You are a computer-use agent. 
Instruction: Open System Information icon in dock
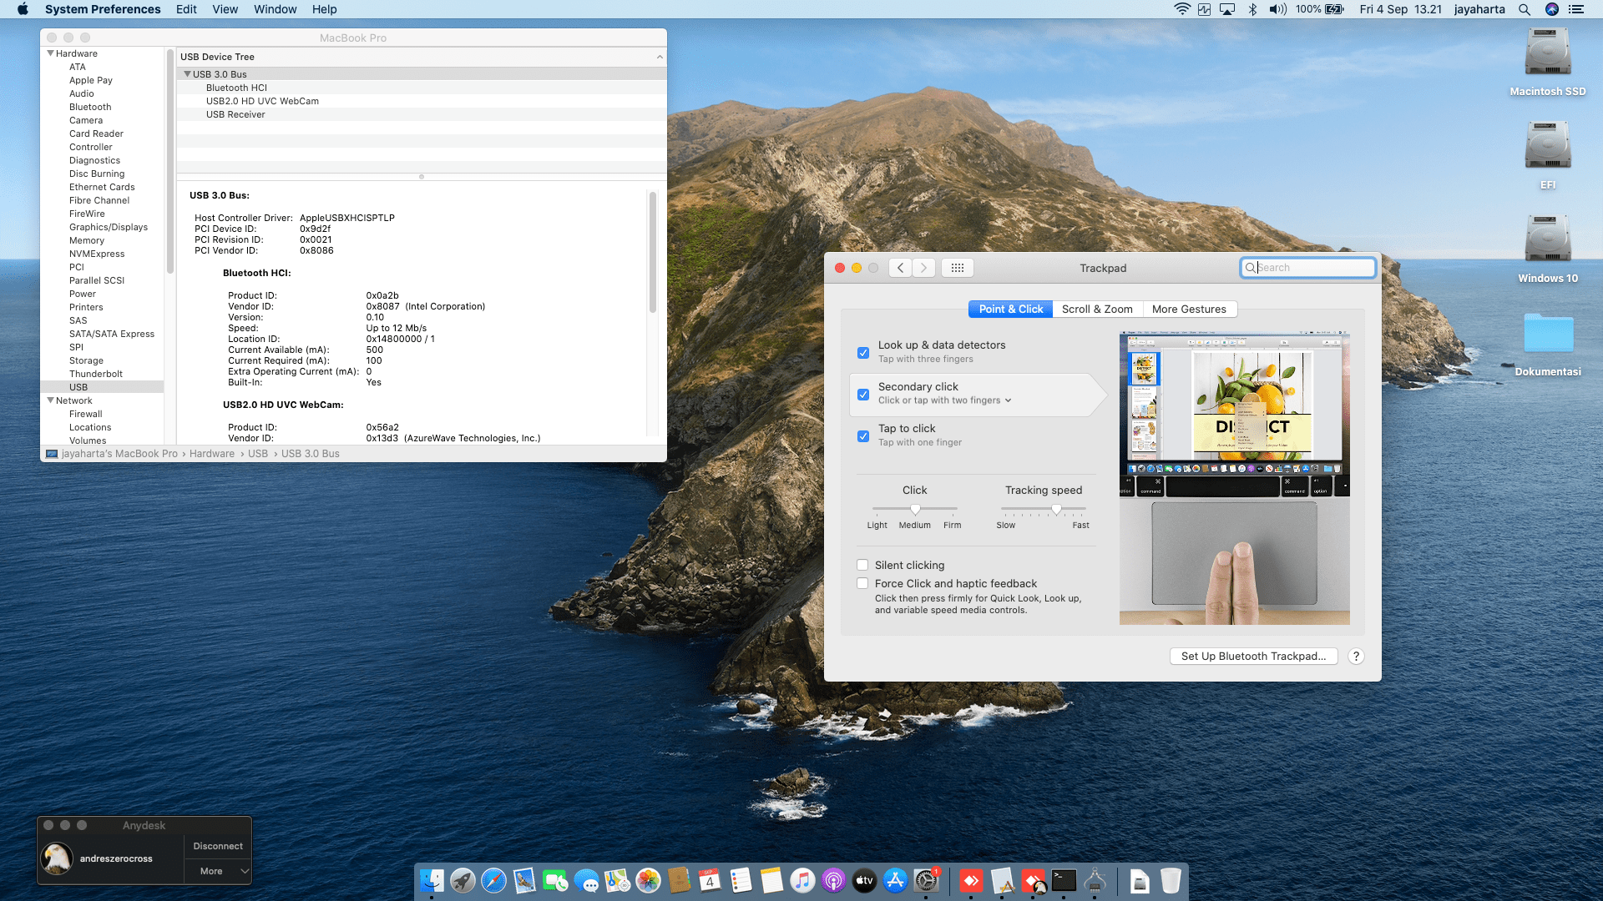pos(1095,880)
